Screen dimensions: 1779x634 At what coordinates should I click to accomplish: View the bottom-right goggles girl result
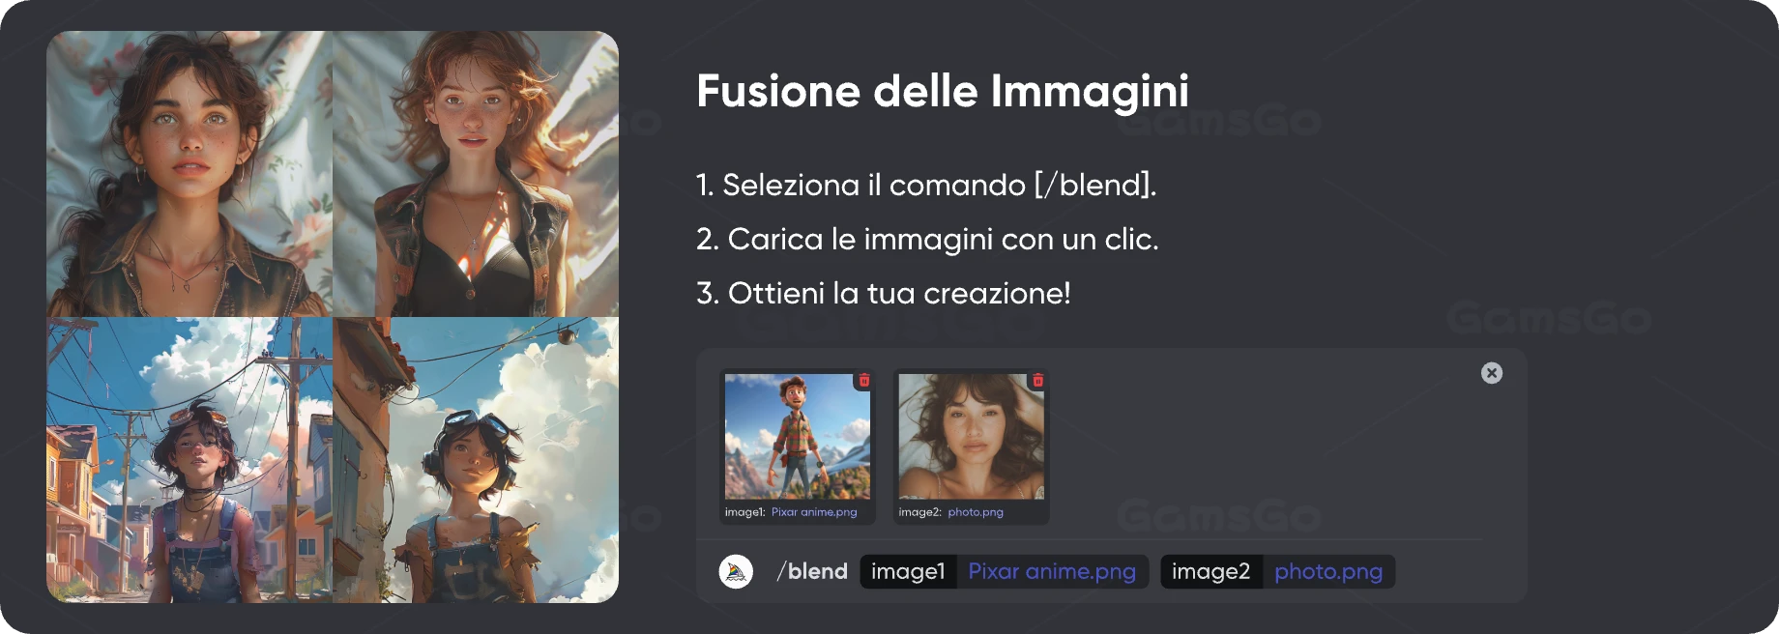(x=476, y=460)
